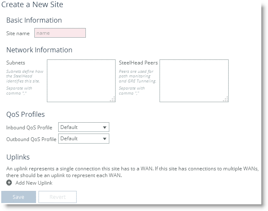Click the plus icon for adding an uplink
This screenshot has height=211, width=268.
pos(9,183)
